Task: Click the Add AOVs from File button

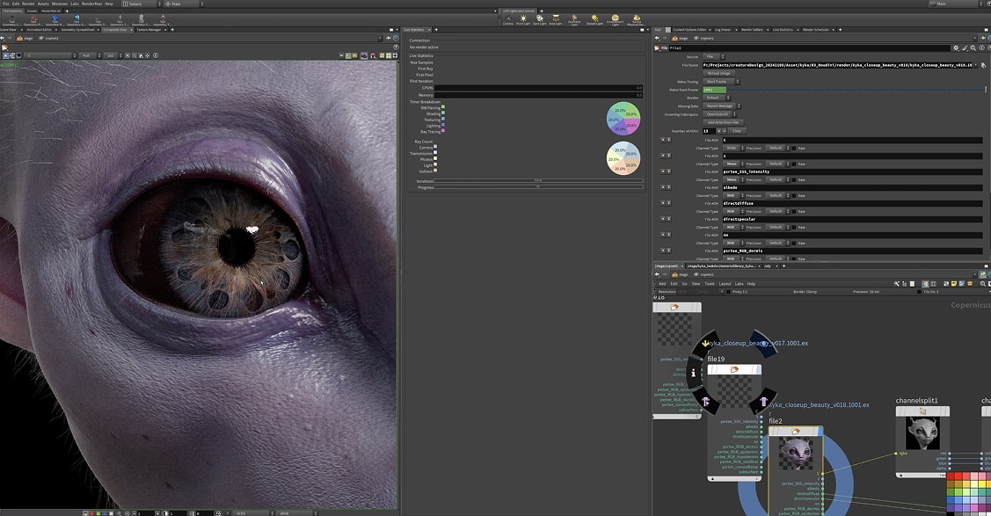Action: [x=723, y=122]
